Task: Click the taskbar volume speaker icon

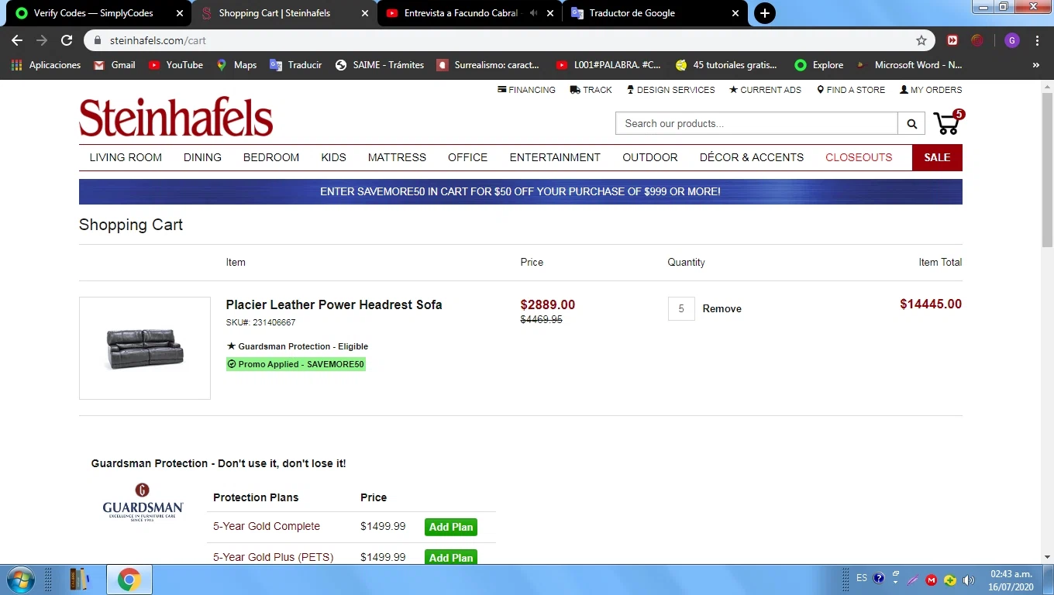Action: point(969,580)
